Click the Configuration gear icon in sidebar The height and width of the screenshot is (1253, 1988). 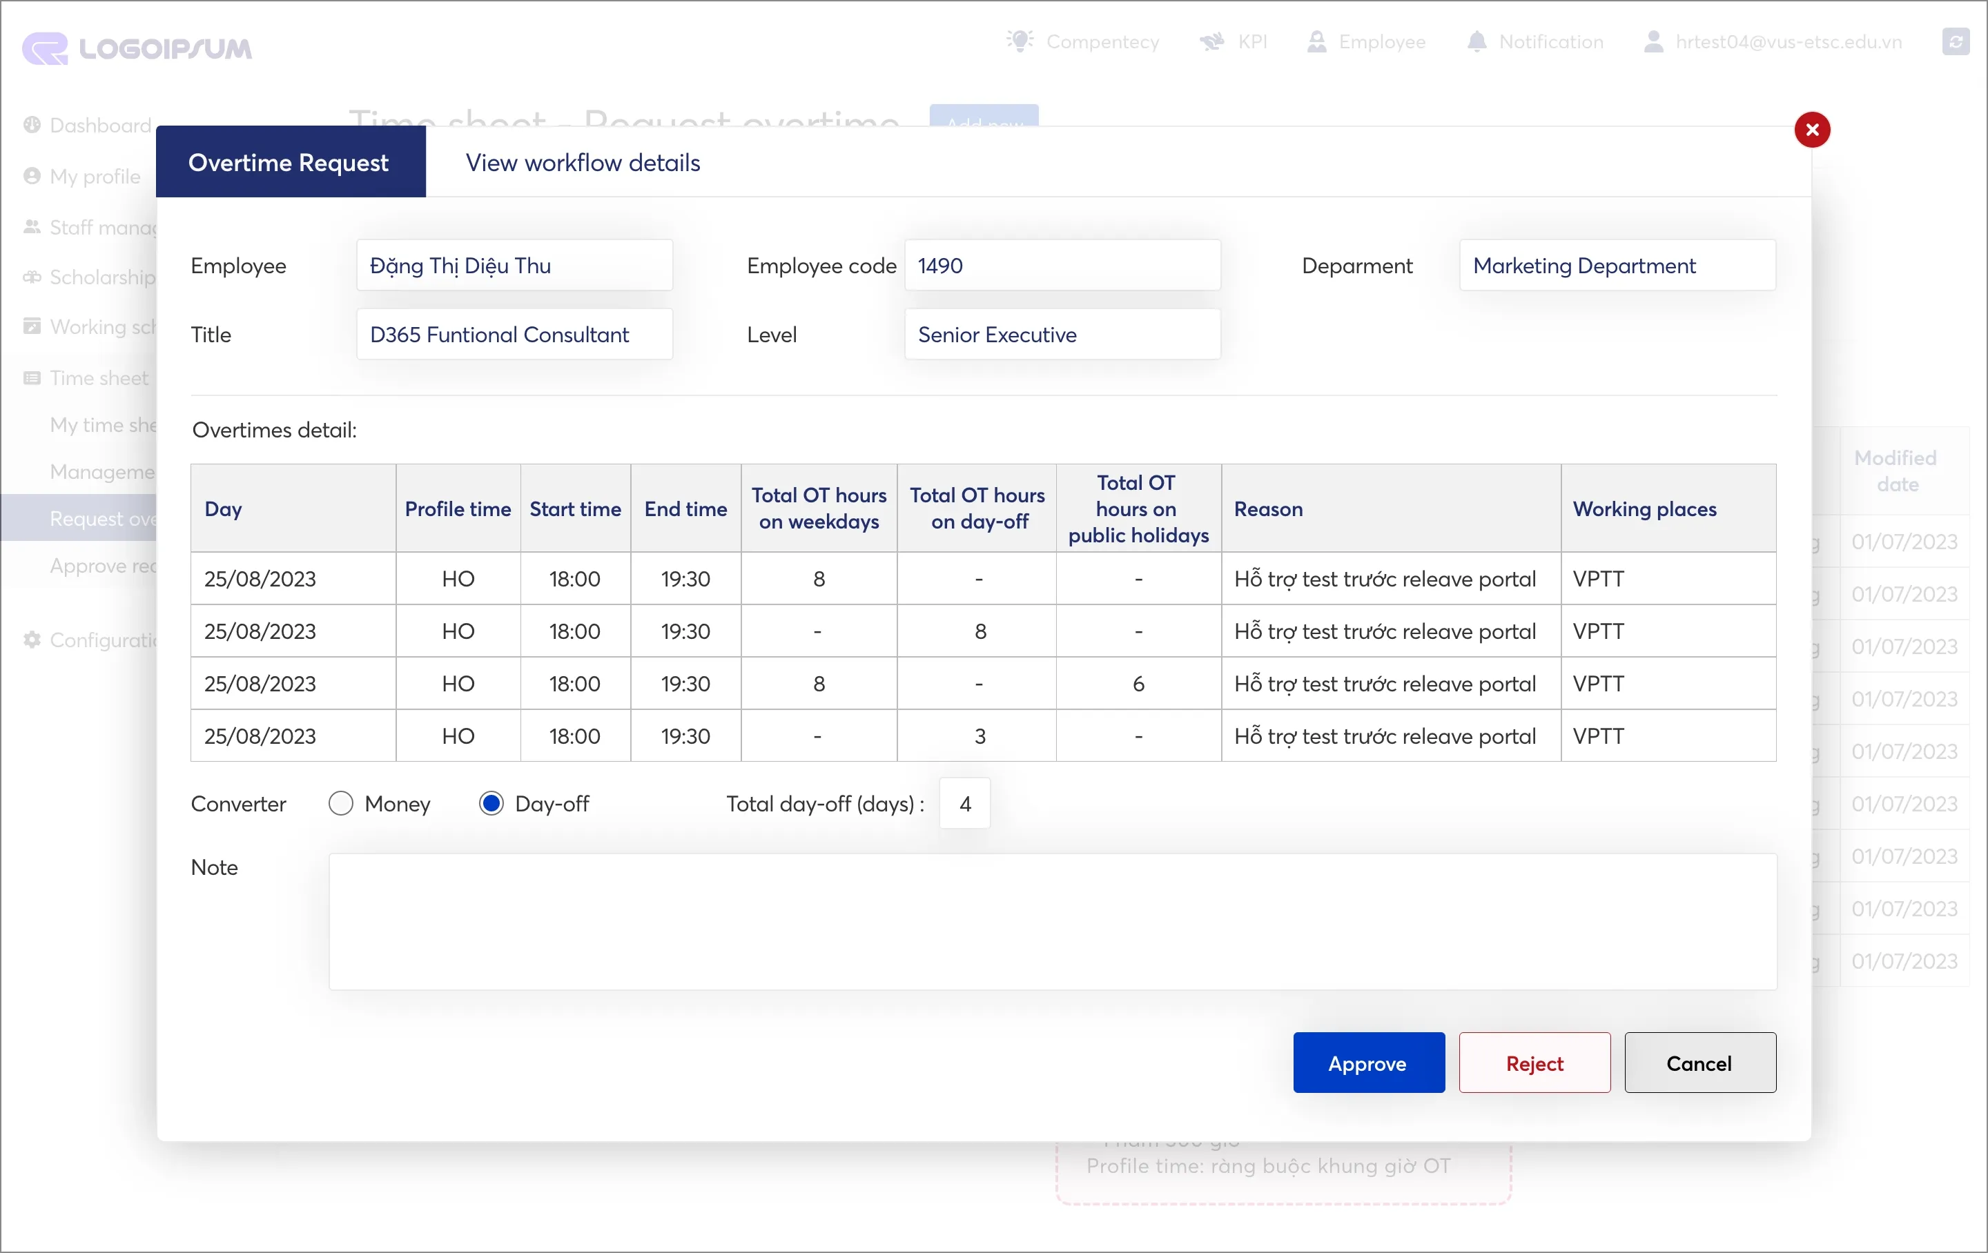32,640
